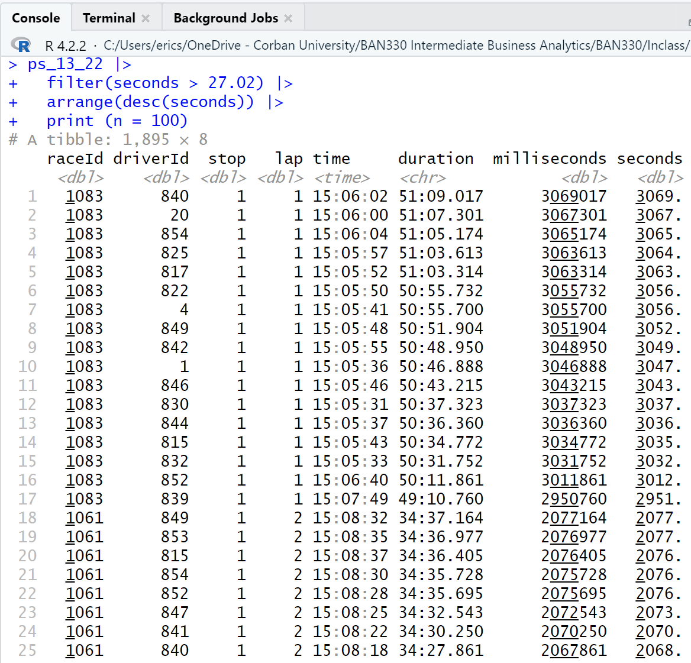Click the duration value 51:09.017
Image resolution: width=691 pixels, height=663 pixels.
click(x=441, y=196)
